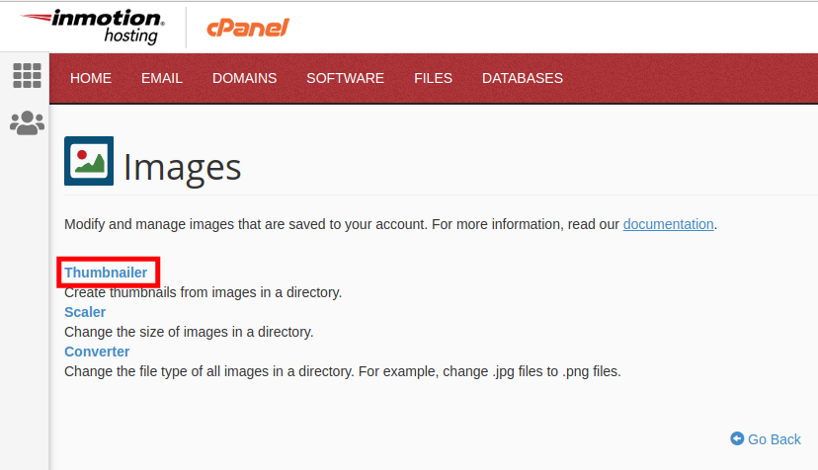Click the Converter description text
Image resolution: width=818 pixels, height=470 pixels.
pos(342,371)
